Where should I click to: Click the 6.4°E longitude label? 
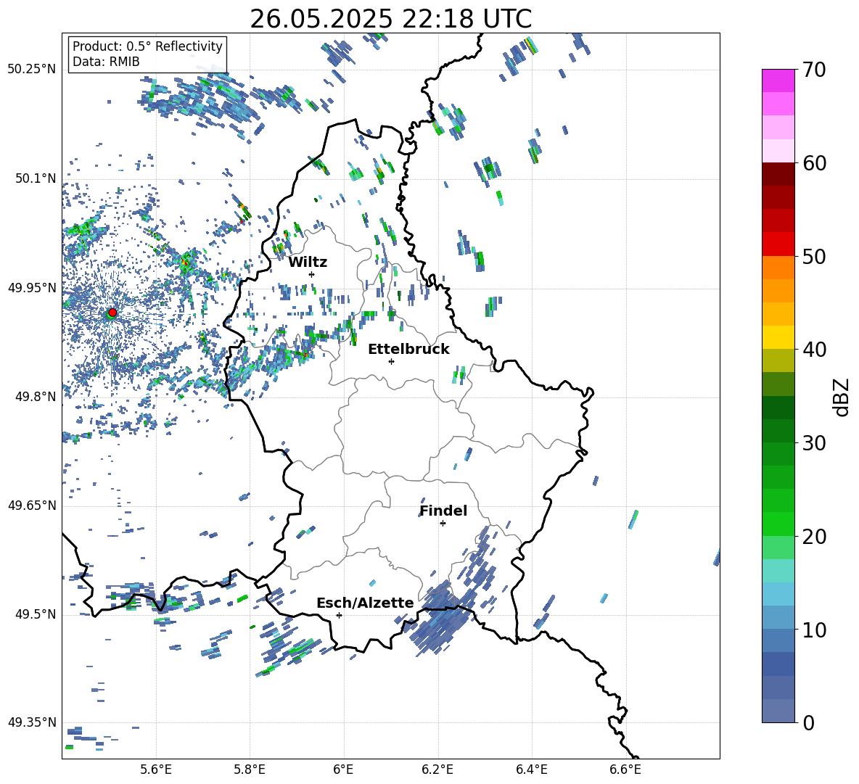(531, 769)
